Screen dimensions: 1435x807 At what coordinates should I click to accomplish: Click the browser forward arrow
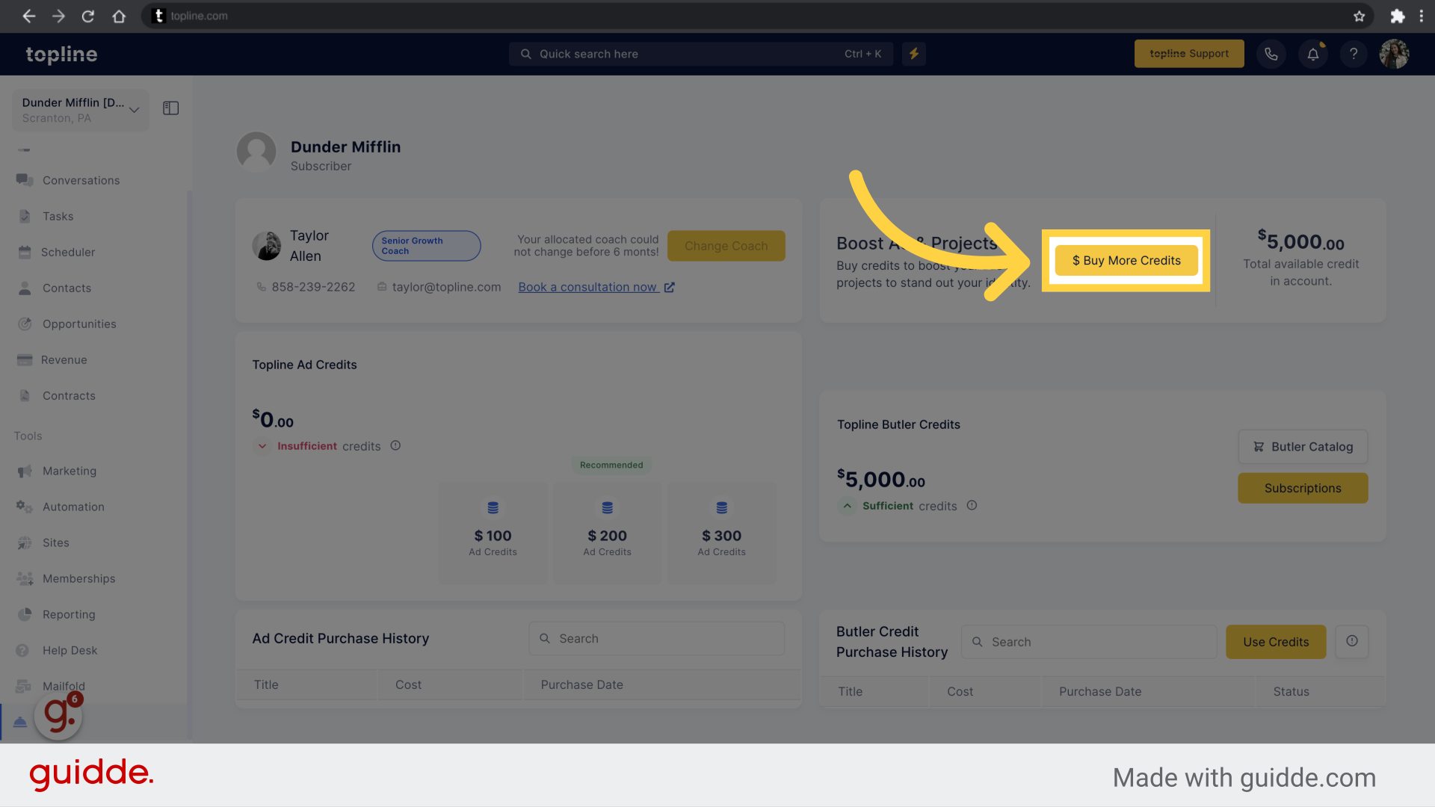pyautogui.click(x=58, y=16)
